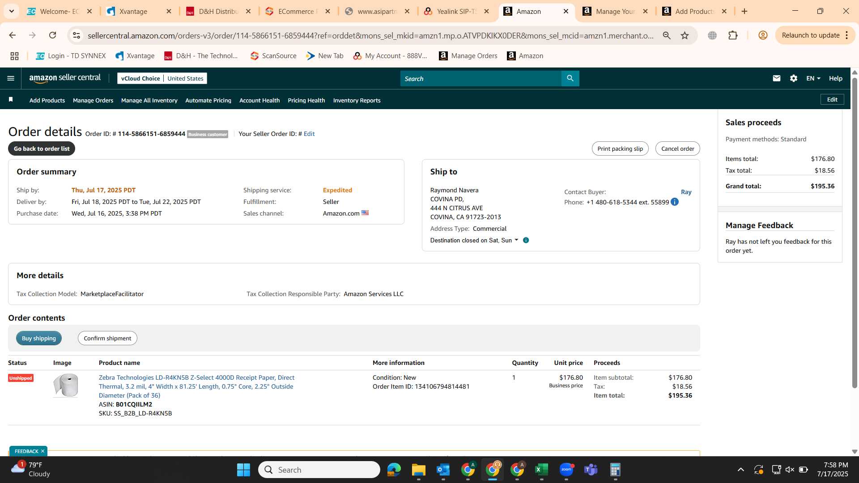Open Outlook from the taskbar
The height and width of the screenshot is (483, 859).
click(443, 470)
